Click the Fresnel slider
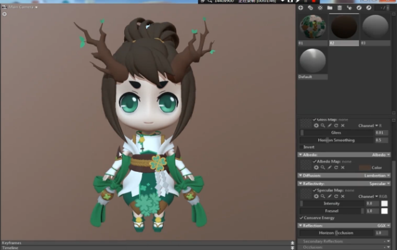The image size is (397, 250). pyautogui.click(x=331, y=211)
